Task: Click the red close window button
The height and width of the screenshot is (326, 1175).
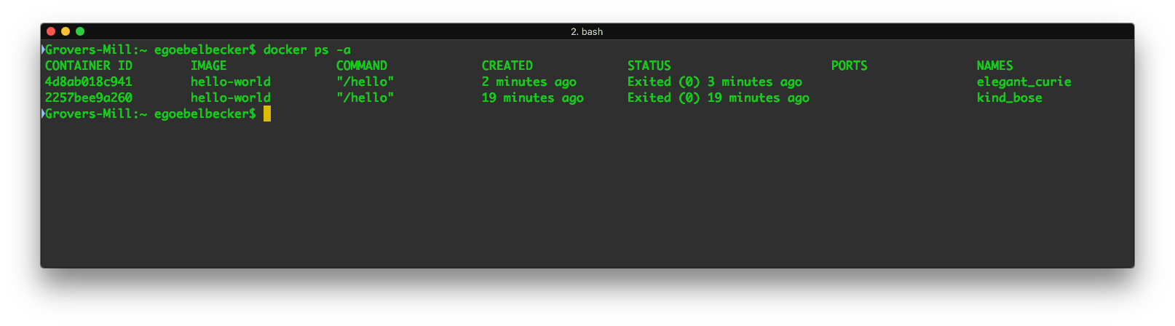Action: (51, 31)
